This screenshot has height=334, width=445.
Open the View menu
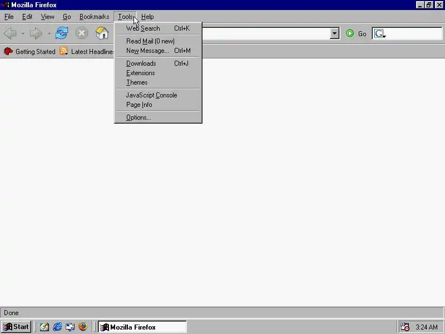coord(47,17)
